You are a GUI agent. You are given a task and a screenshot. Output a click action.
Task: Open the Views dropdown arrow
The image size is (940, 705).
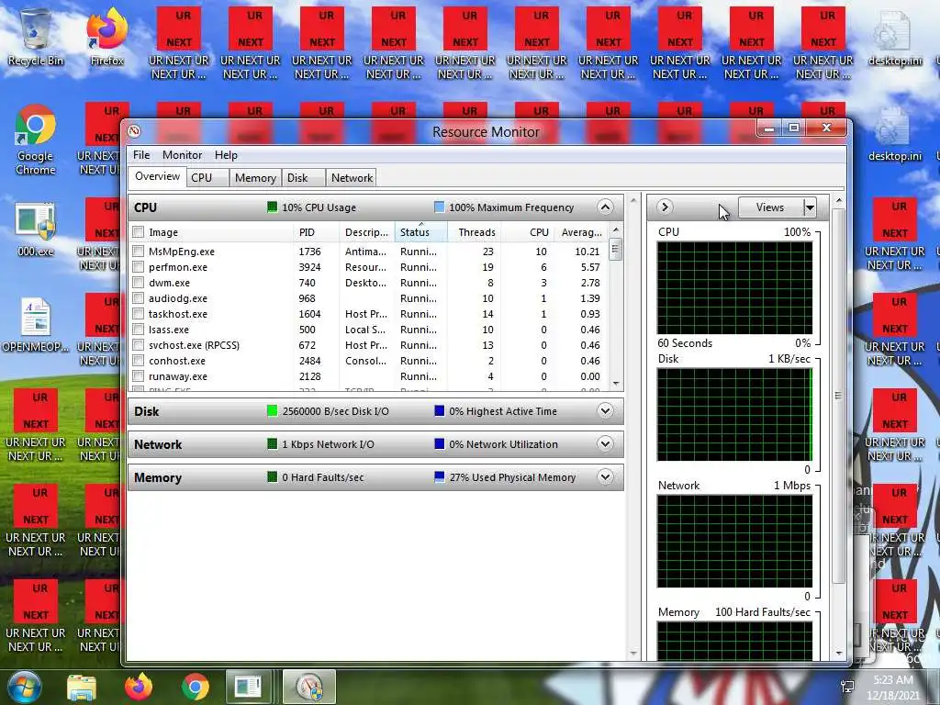[x=810, y=207]
